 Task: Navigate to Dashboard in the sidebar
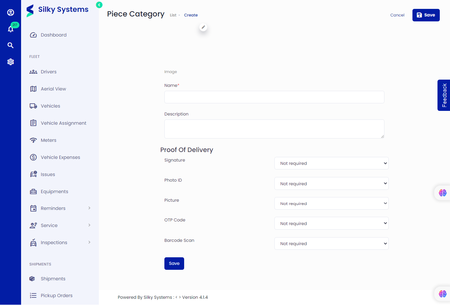(x=54, y=35)
